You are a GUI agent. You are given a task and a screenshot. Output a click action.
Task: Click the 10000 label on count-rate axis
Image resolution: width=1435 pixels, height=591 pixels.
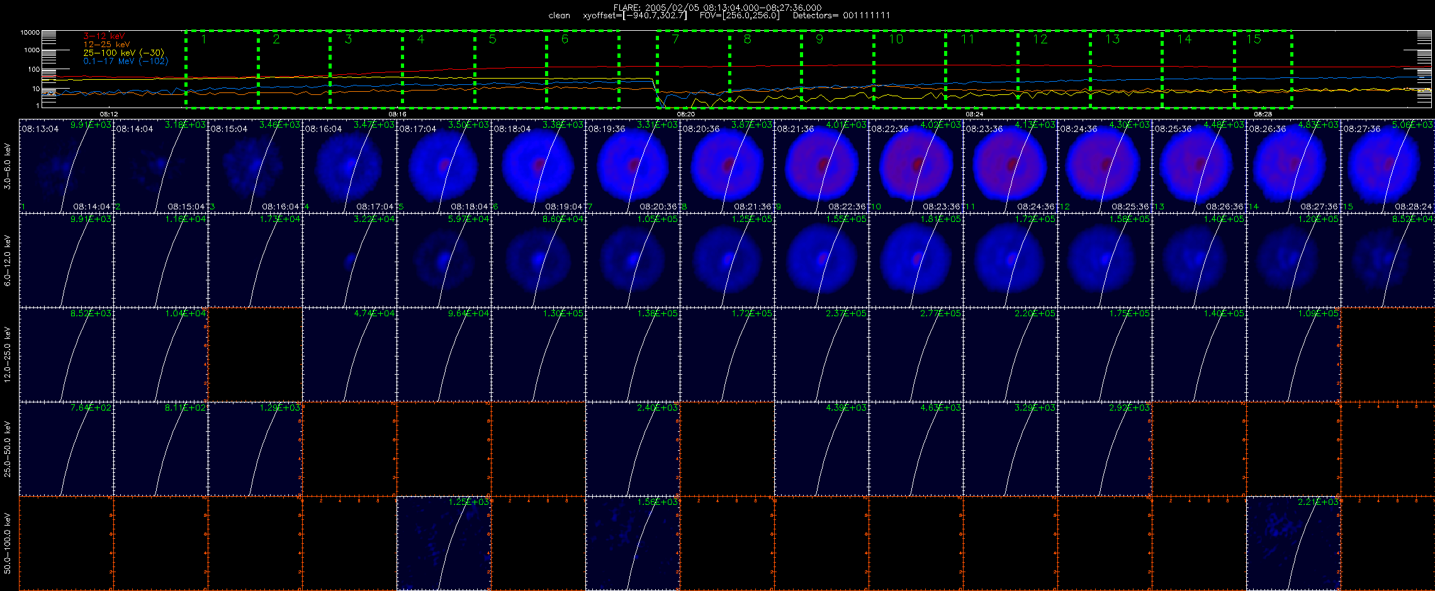(30, 32)
